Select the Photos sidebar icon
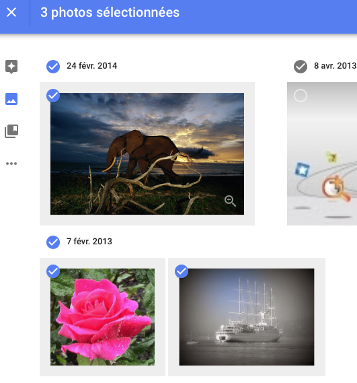Viewport: 357px width, 383px height. (11, 99)
